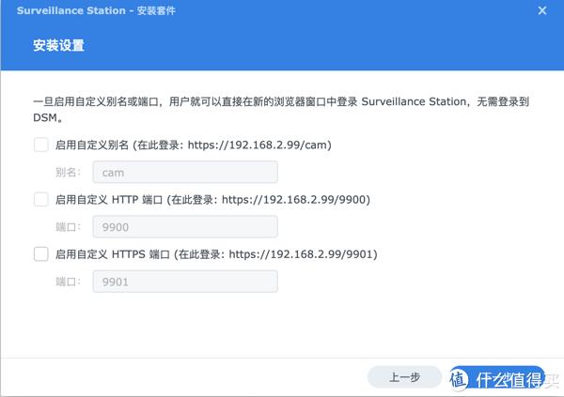
Task: Click the alias input field showing cam
Action: [x=185, y=173]
